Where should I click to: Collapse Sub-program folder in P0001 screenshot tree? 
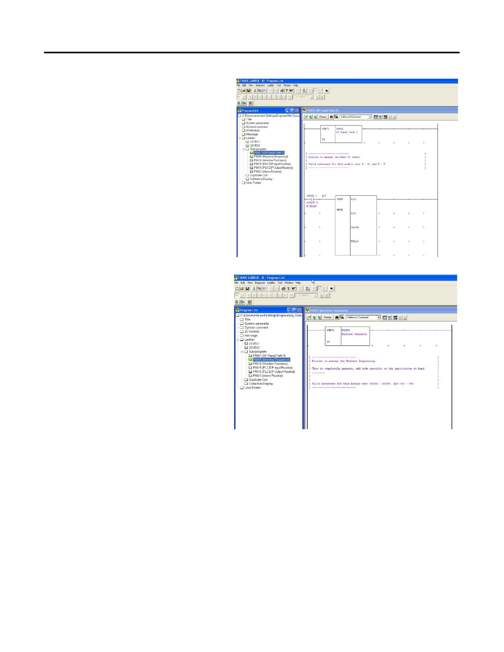(x=244, y=149)
